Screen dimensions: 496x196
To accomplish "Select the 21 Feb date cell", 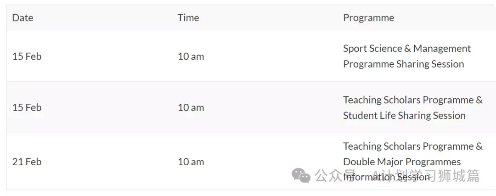I will 27,162.
